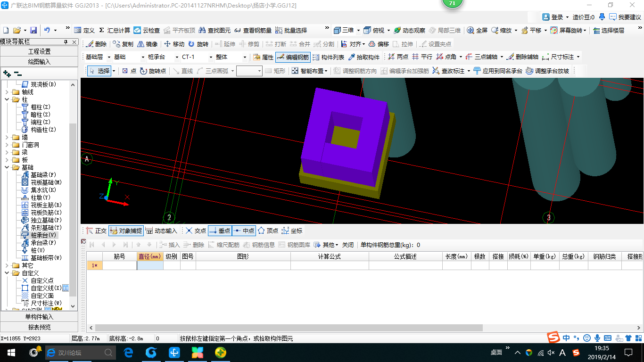Image resolution: width=644 pixels, height=362 pixels.
Task: Collapse the 基础 tree node
Action: [x=7, y=167]
